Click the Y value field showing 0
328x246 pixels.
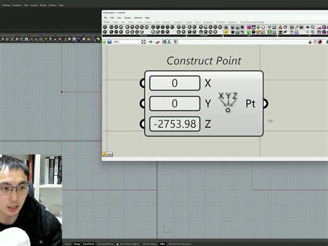(175, 103)
